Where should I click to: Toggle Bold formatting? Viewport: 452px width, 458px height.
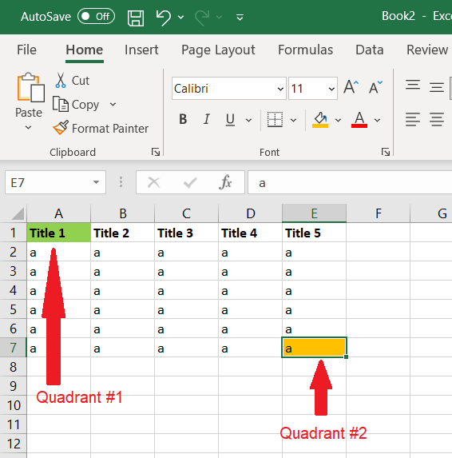(x=183, y=119)
